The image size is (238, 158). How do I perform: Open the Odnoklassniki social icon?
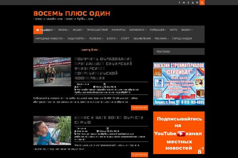pos(188,3)
